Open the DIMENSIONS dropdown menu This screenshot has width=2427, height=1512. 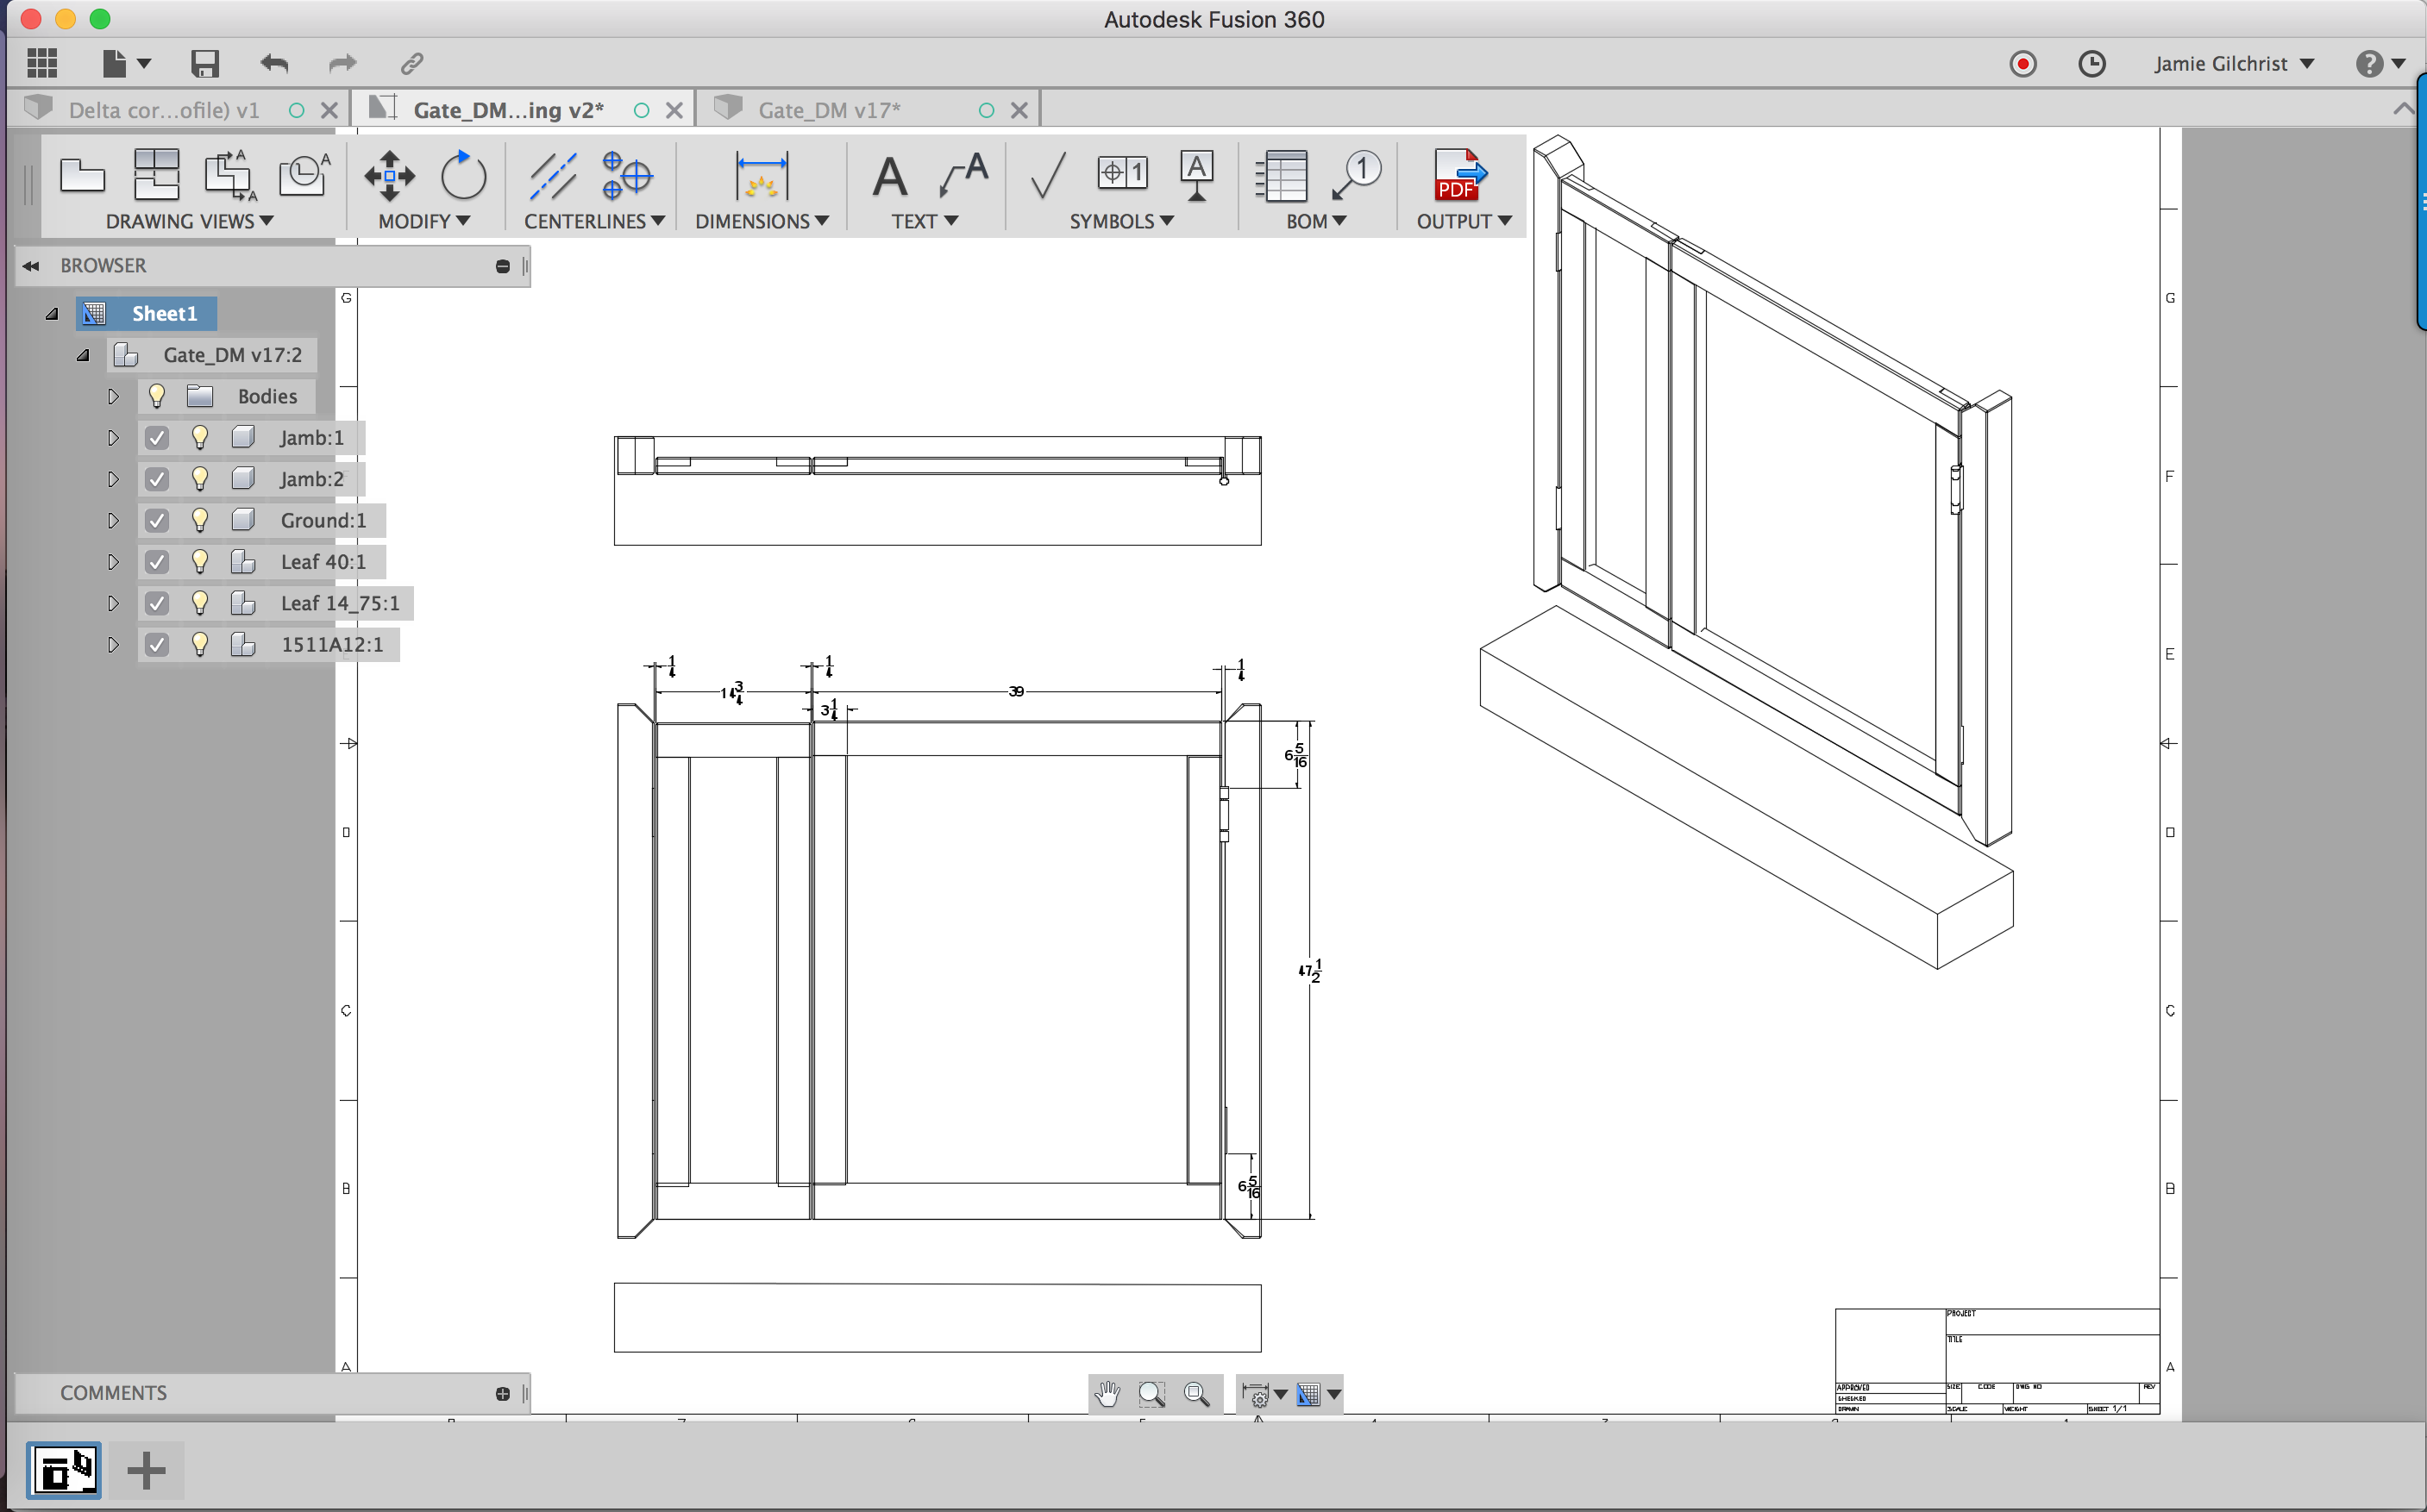762,221
